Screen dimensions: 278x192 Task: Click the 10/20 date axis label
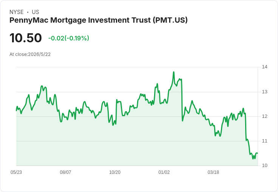click(115, 172)
